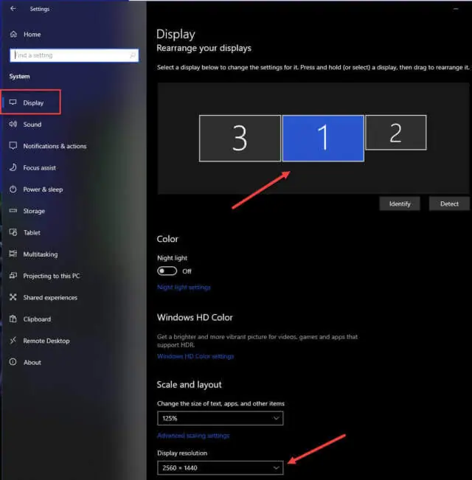Click the Power & sleep icon

tap(13, 189)
